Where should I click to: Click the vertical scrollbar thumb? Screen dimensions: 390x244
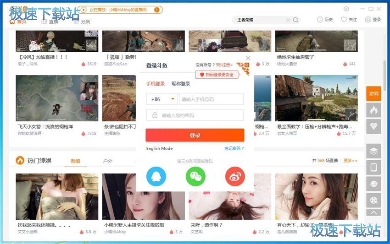click(x=385, y=76)
